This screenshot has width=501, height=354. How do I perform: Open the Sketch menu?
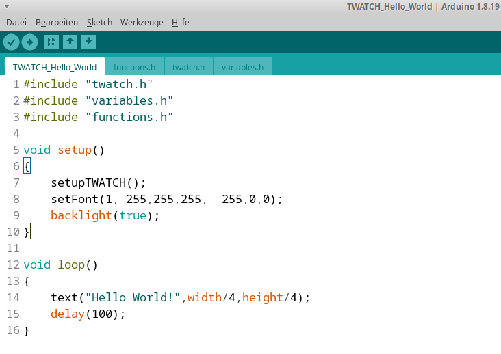pyautogui.click(x=99, y=22)
